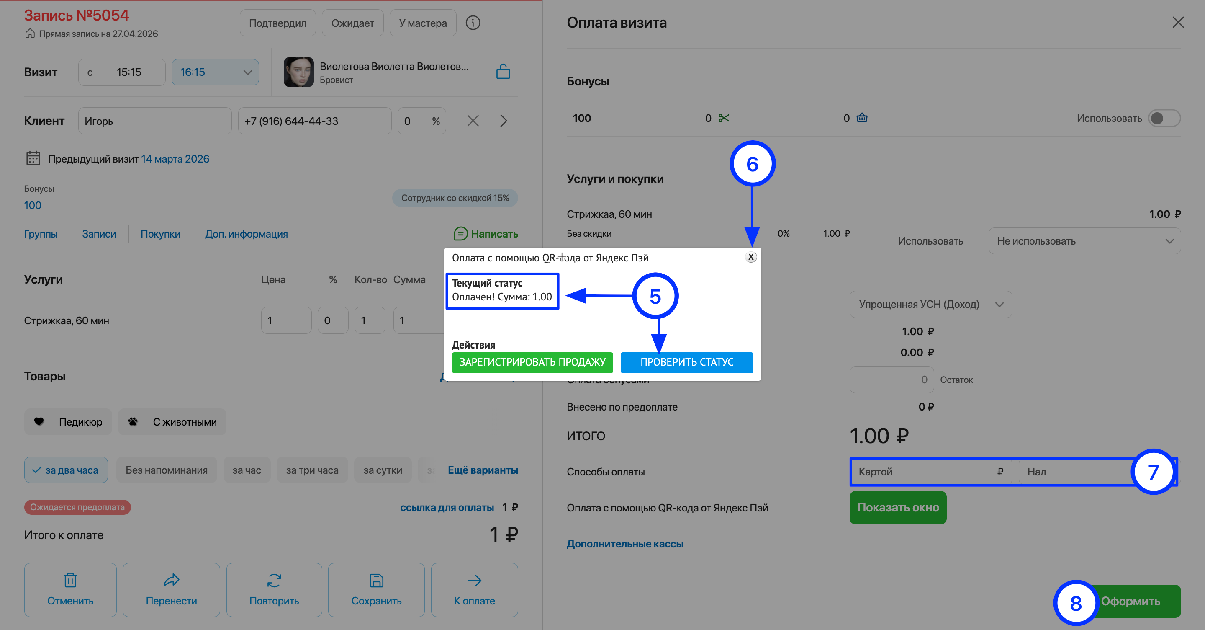Viewport: 1205px width, 630px height.
Task: Focus the Стрижкаа discount % field
Action: (x=333, y=320)
